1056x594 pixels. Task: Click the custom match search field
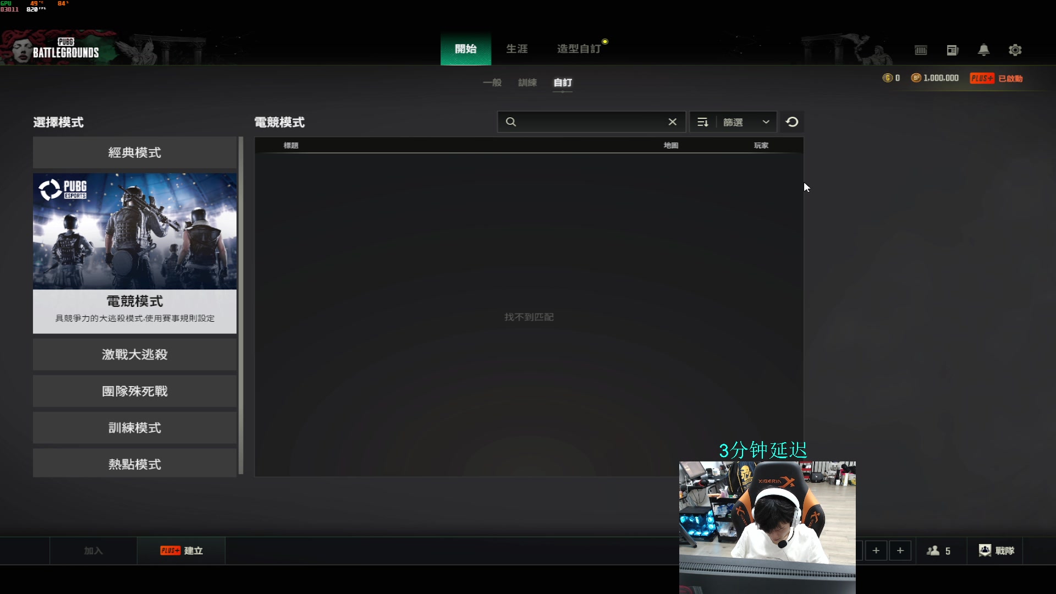[591, 122]
